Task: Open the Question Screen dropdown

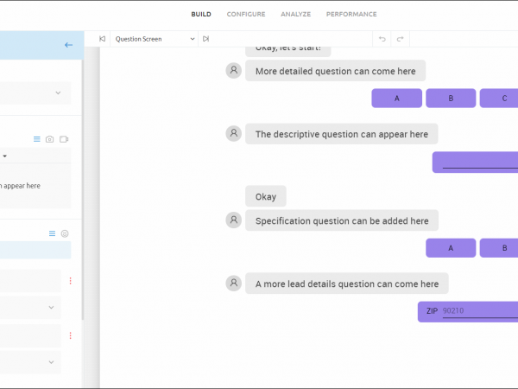Action: (154, 39)
